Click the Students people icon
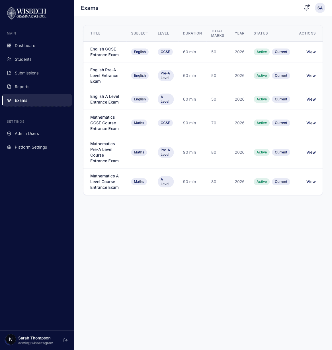The height and width of the screenshot is (350, 332). point(9,59)
